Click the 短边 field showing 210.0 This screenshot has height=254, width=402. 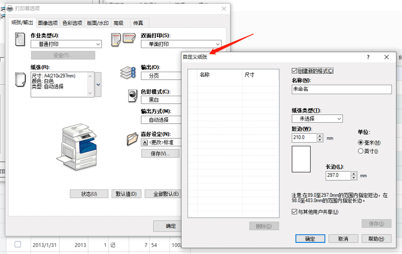[305, 138]
